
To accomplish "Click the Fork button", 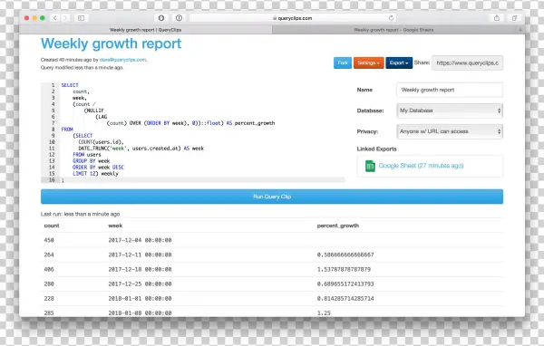I will 343,62.
